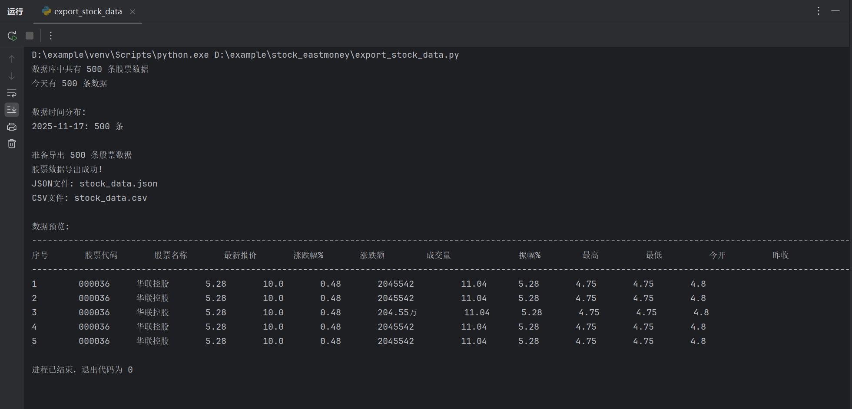Click the 数据时间分布 heading line

[59, 112]
